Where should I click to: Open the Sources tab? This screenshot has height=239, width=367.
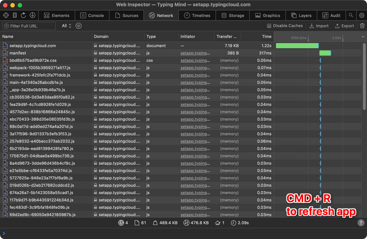127,15
